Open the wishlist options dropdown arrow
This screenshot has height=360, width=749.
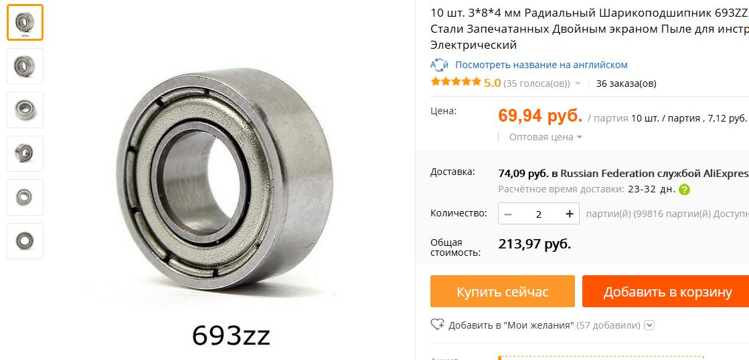point(649,325)
